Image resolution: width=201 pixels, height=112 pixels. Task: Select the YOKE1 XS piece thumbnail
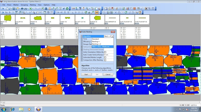click(67, 19)
